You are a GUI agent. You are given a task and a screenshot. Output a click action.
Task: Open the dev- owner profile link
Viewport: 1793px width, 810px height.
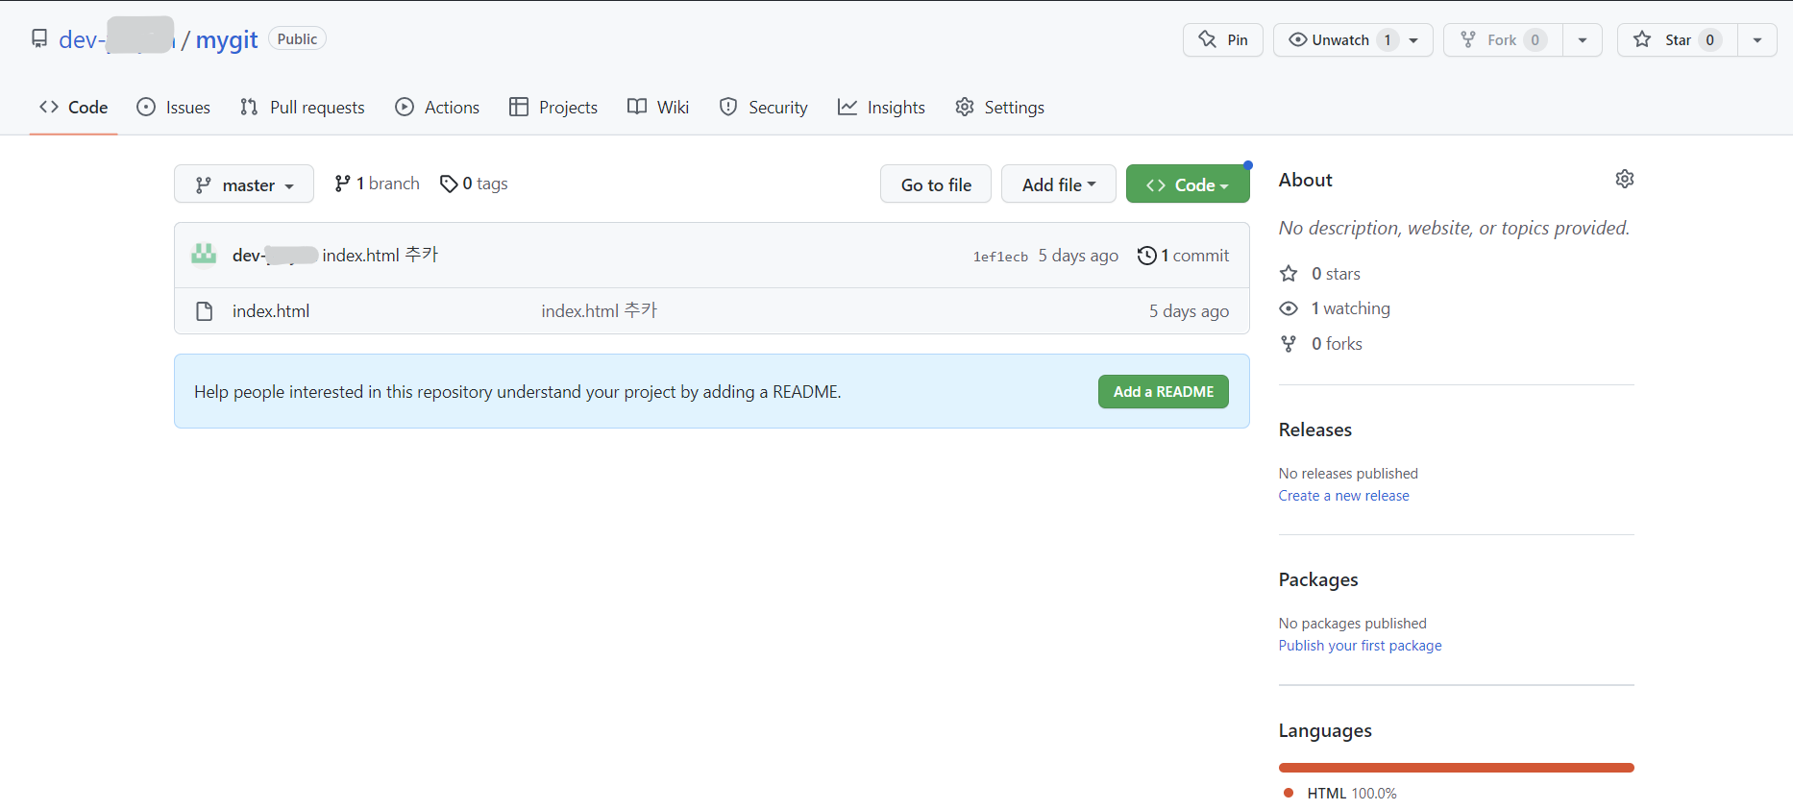[x=116, y=39]
